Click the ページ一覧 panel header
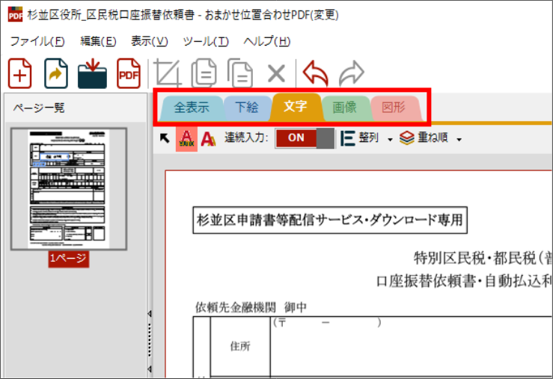This screenshot has height=379, width=553. click(x=39, y=108)
